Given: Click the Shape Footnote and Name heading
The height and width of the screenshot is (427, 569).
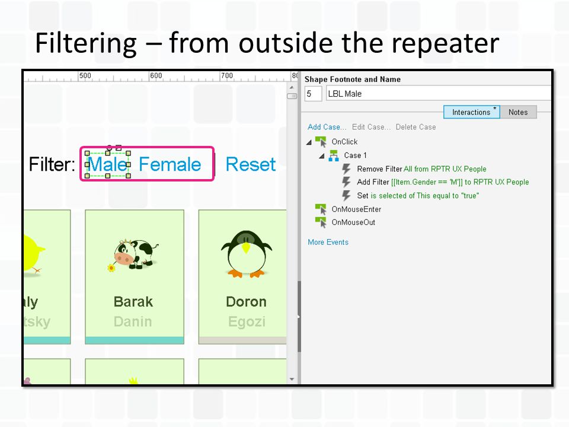Looking at the screenshot, I should (x=353, y=79).
